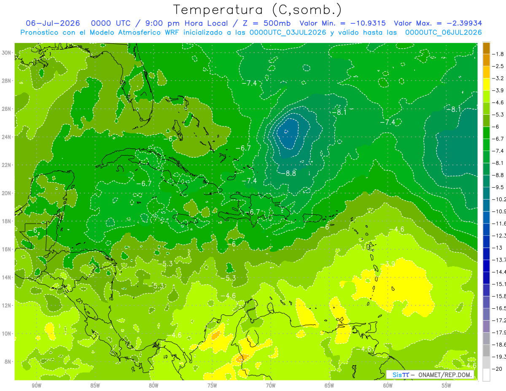Image resolution: width=506 pixels, height=391 pixels.
Task: Click the "-8.8" contour label on map
Action: coord(289,173)
